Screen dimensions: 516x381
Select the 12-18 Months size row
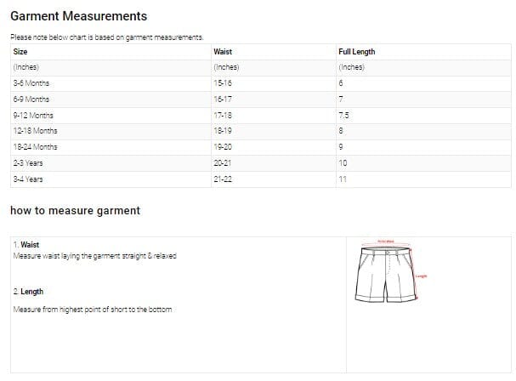pyautogui.click(x=36, y=131)
